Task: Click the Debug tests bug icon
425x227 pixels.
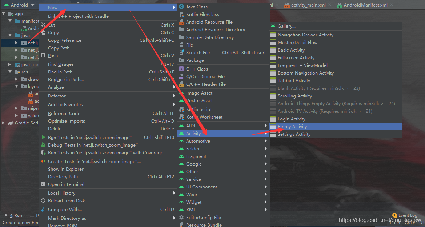Action: coord(43,145)
